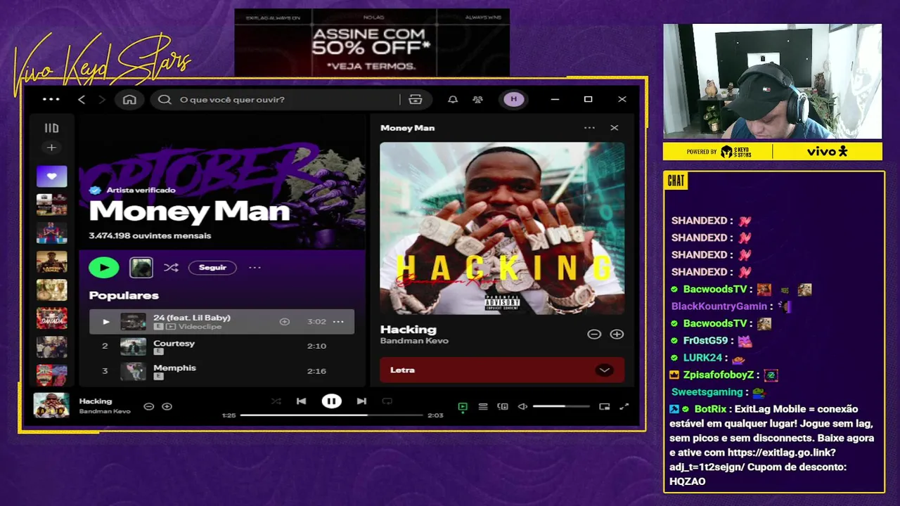
Task: Open the Hacking album cover art
Action: point(502,228)
